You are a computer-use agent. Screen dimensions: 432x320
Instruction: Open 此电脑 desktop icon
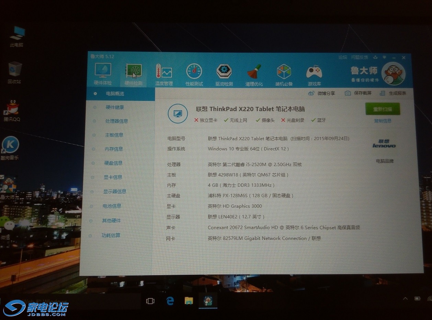(17, 37)
